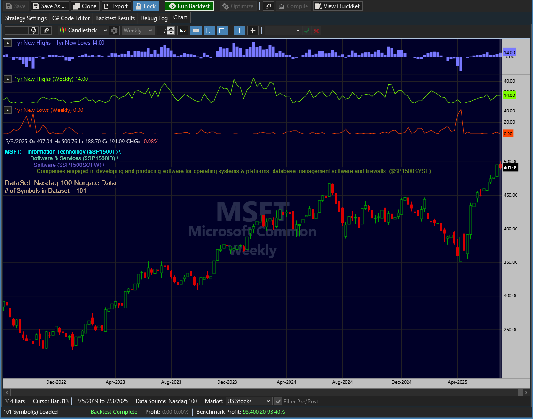The width and height of the screenshot is (533, 419).
Task: Toggle the Lock strategy button
Action: pos(145,6)
